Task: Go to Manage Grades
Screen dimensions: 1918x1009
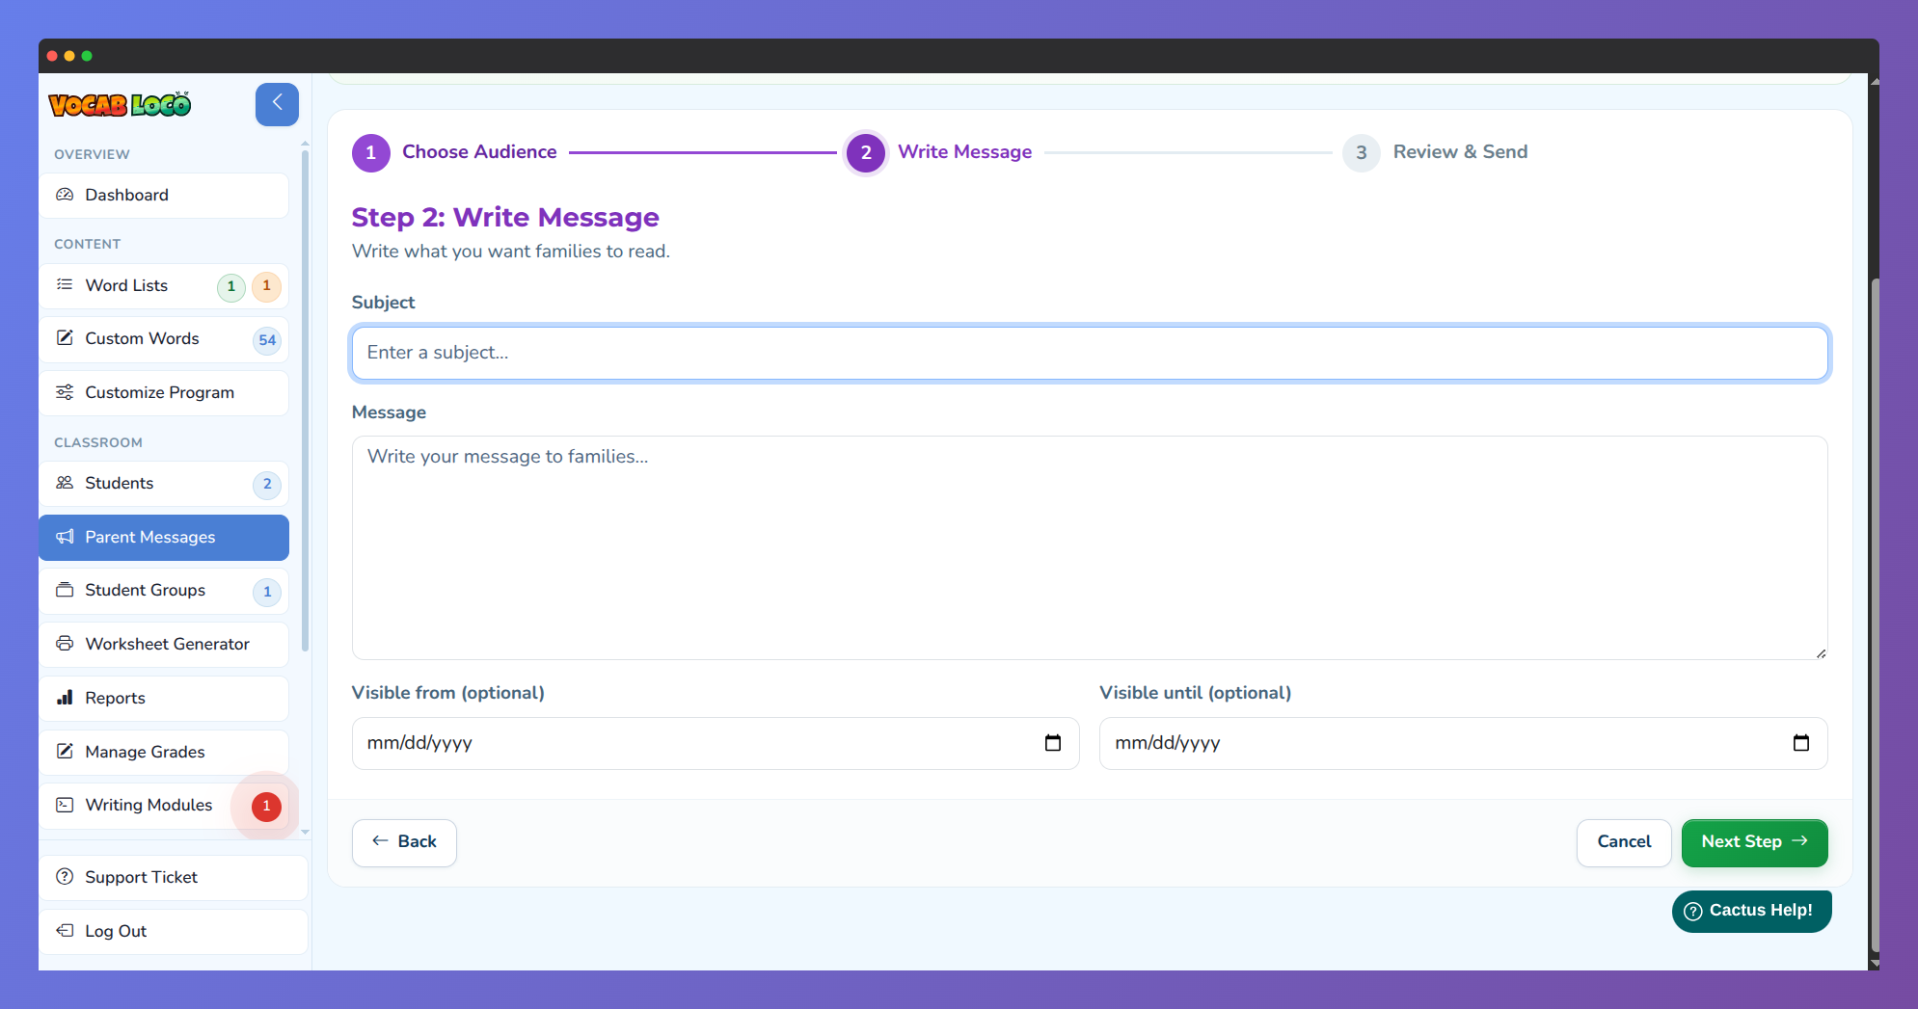Action: [x=164, y=752]
